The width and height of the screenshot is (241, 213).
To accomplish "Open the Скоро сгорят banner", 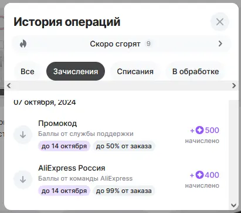I will 121,44.
